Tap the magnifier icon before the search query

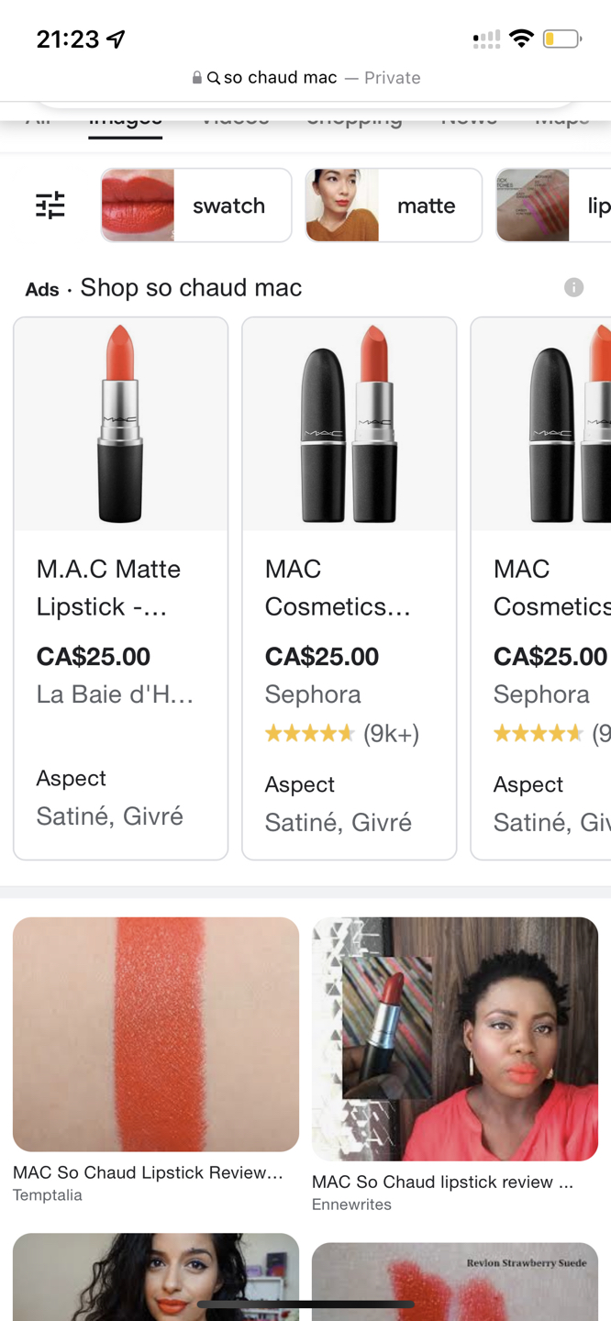click(213, 78)
